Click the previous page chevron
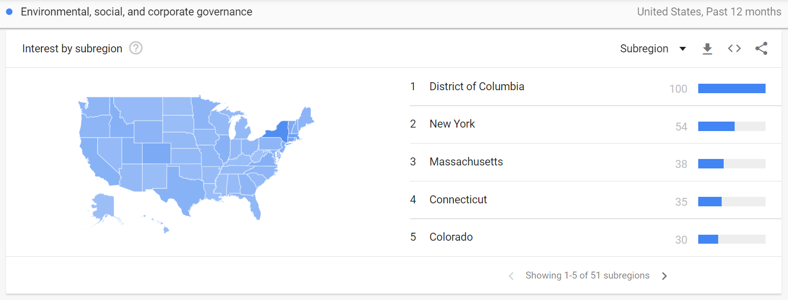Screen dimensions: 788x300 point(511,276)
